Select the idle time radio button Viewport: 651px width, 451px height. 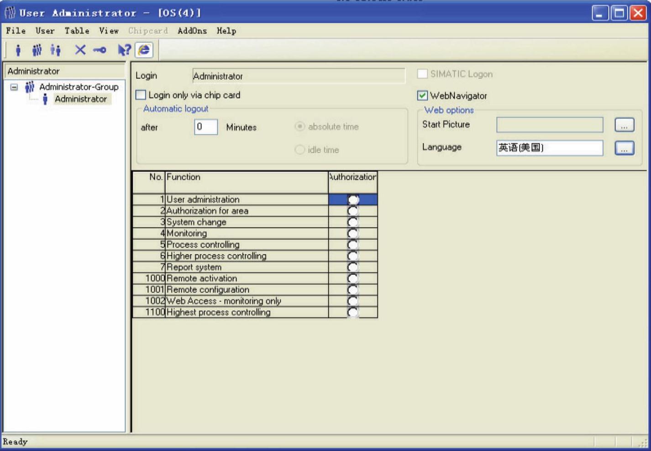click(299, 150)
